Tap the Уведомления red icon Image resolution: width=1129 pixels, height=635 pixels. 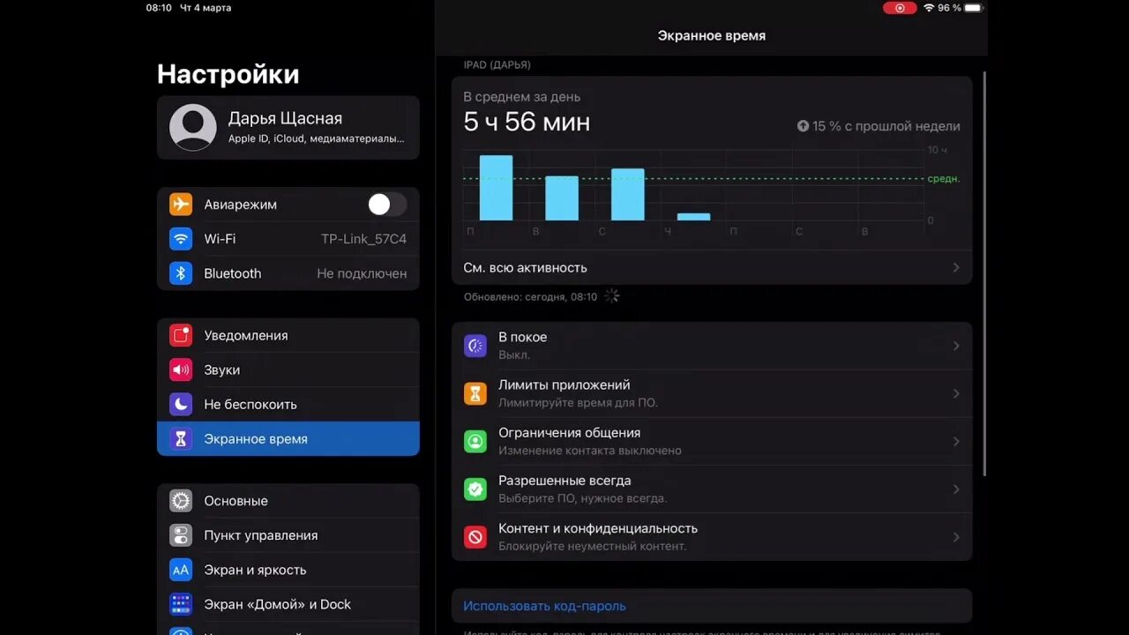pyautogui.click(x=181, y=335)
